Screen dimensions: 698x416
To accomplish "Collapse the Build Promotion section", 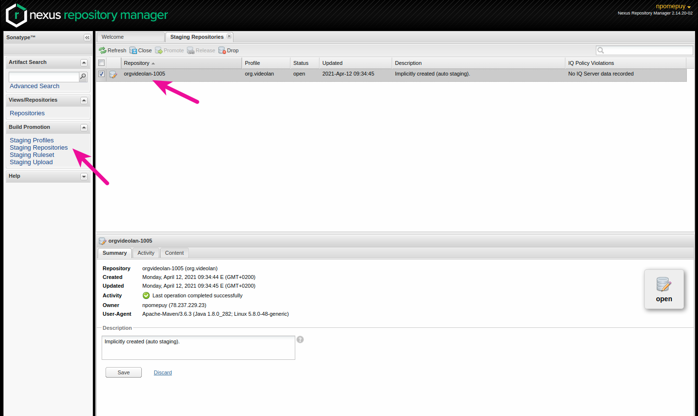I will tap(84, 127).
